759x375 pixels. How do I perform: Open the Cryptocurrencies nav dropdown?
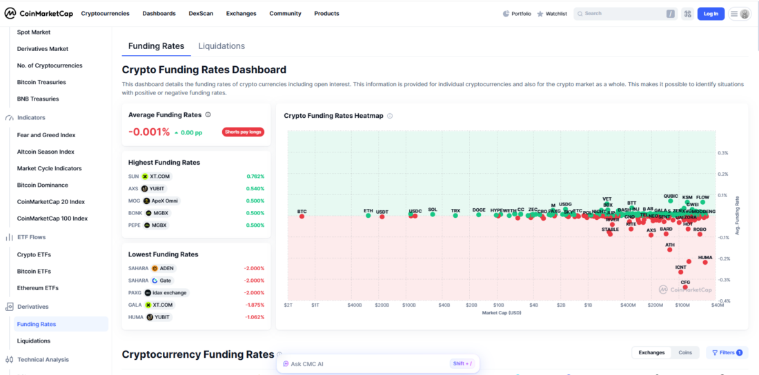(x=105, y=14)
